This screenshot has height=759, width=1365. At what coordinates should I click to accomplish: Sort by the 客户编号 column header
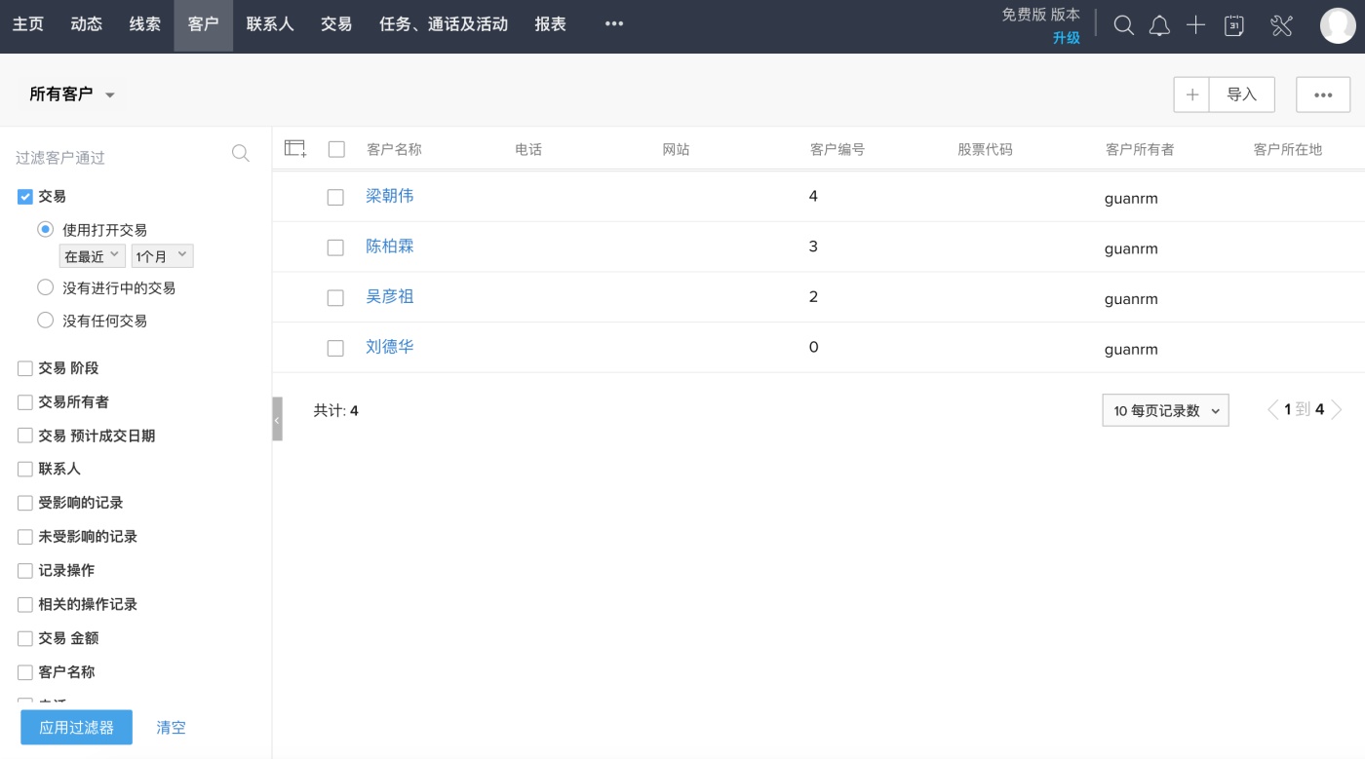[x=838, y=149]
